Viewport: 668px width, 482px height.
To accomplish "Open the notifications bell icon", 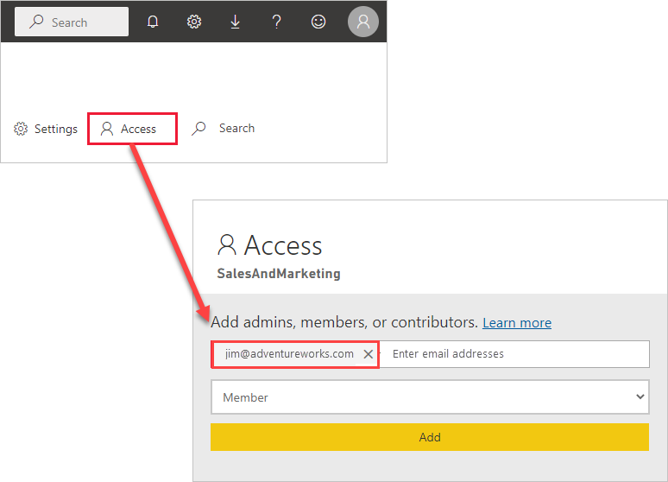I will [153, 22].
